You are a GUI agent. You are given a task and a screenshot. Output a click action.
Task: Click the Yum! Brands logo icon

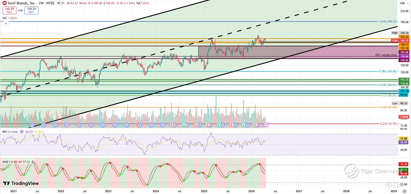[x=5, y=3]
